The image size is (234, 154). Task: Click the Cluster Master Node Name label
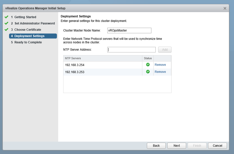(82, 30)
